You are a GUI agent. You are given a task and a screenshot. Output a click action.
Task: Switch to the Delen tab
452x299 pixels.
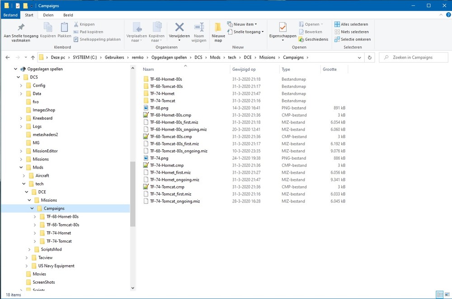coord(48,15)
